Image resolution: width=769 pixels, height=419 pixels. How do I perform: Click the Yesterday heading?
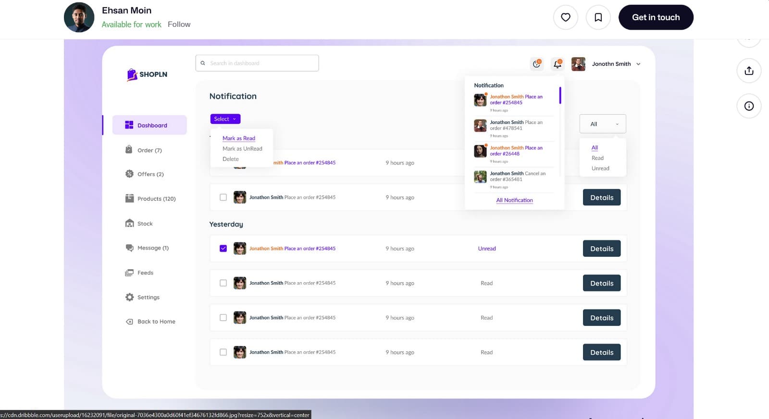tap(226, 224)
